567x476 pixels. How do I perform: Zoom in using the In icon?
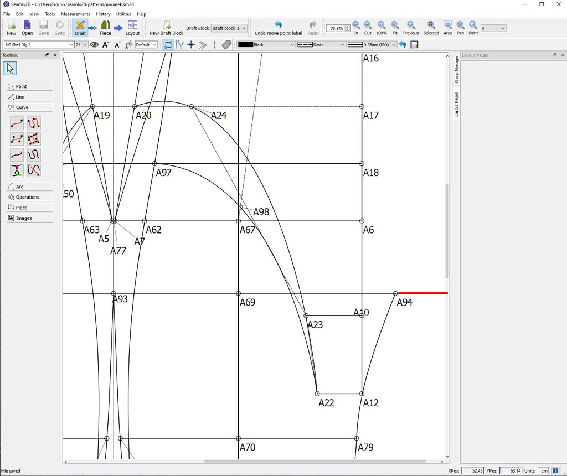pyautogui.click(x=356, y=27)
